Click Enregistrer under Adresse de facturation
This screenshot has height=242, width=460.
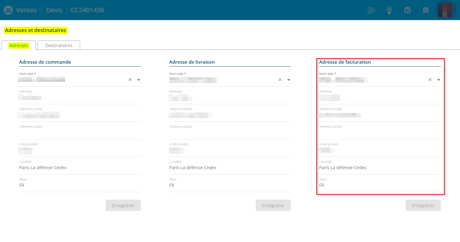tap(423, 206)
